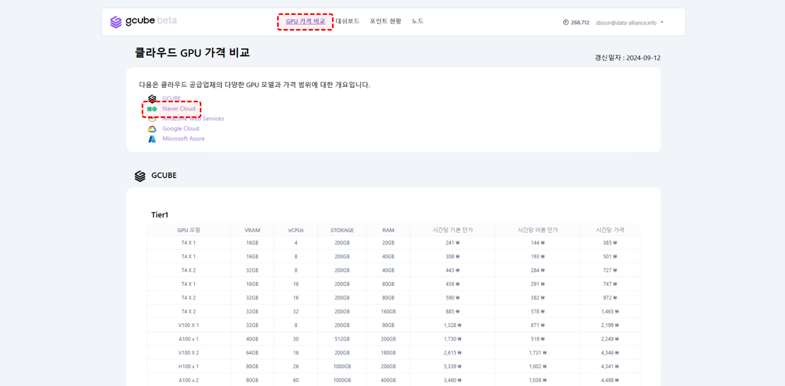Click the 241 ₩ base rate cell
785x386 pixels.
point(453,243)
